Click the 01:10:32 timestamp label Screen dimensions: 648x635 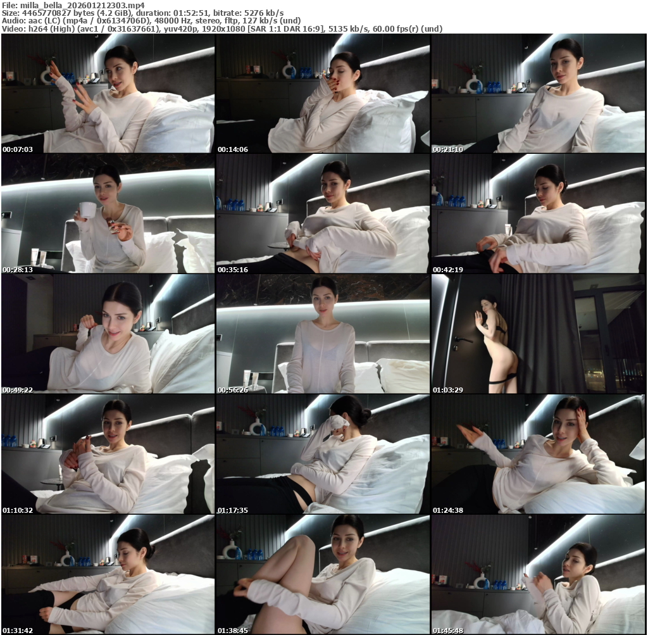tap(18, 510)
